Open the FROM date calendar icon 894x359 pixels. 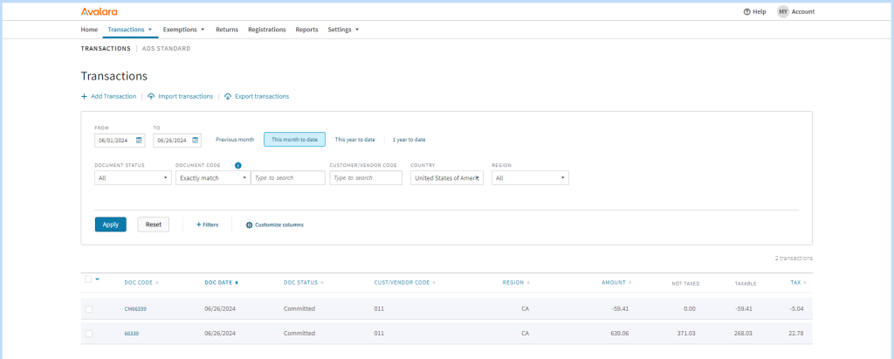[139, 140]
